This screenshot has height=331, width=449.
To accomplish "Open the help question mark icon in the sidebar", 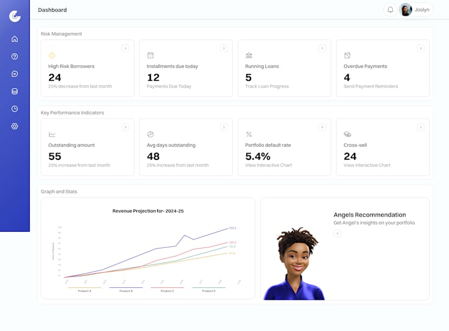I will [15, 57].
